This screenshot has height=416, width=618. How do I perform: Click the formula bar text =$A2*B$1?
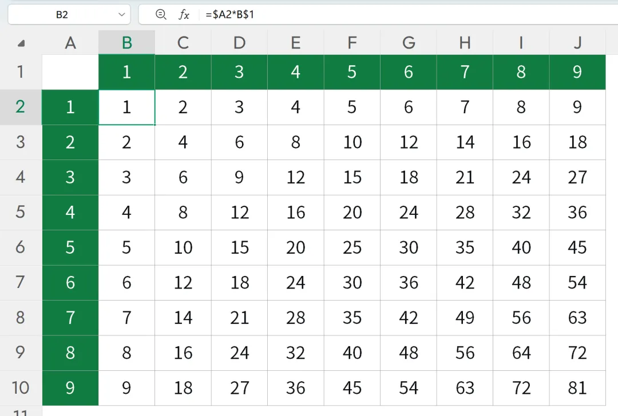coord(230,14)
